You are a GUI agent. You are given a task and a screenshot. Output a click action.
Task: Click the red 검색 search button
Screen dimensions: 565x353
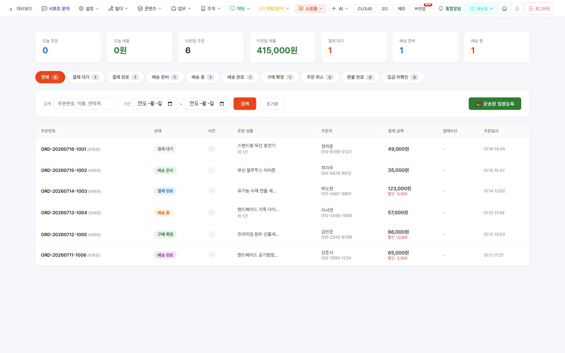pos(245,104)
